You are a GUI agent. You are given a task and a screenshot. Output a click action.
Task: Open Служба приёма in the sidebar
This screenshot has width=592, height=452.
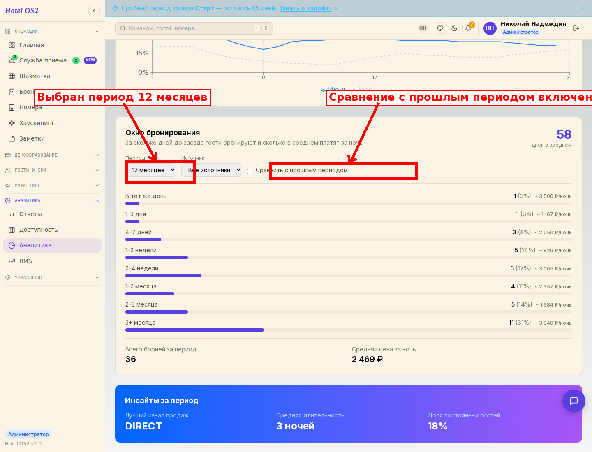pyautogui.click(x=52, y=60)
